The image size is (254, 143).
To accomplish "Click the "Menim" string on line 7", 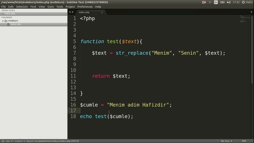I will point(162,53).
